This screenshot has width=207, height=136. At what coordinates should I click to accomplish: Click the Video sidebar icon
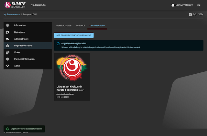[x=7, y=52]
